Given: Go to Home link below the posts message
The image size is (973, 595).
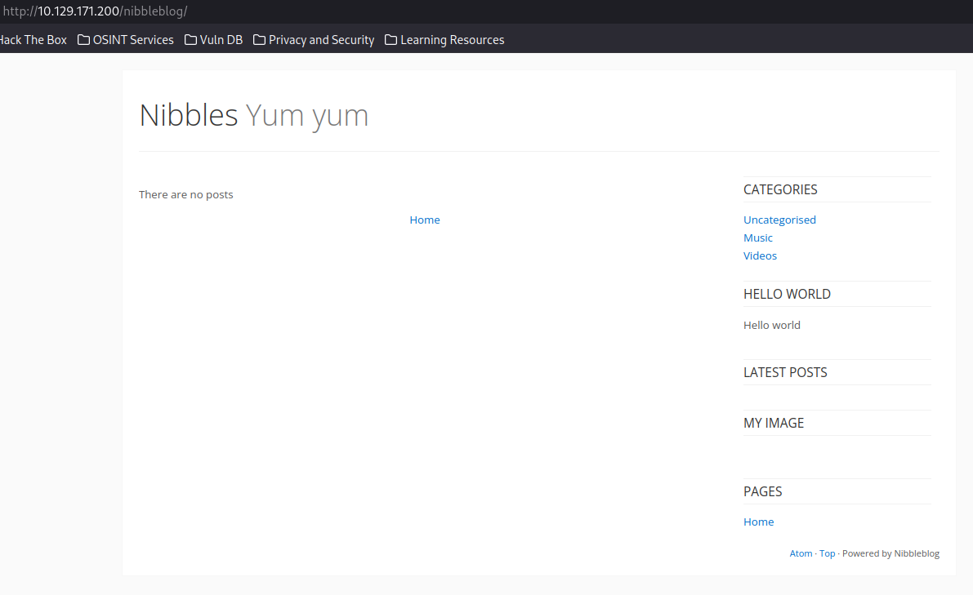Looking at the screenshot, I should 425,220.
